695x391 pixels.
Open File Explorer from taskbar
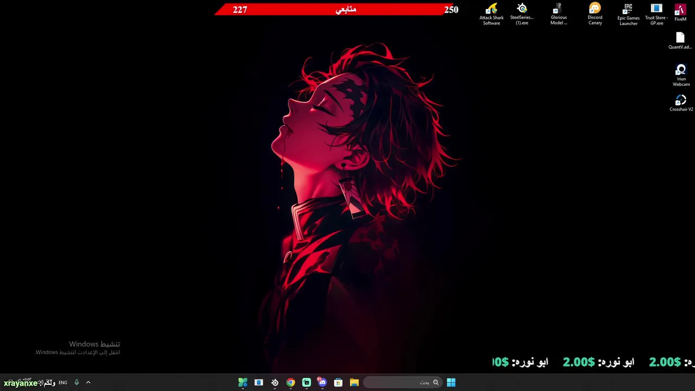354,382
